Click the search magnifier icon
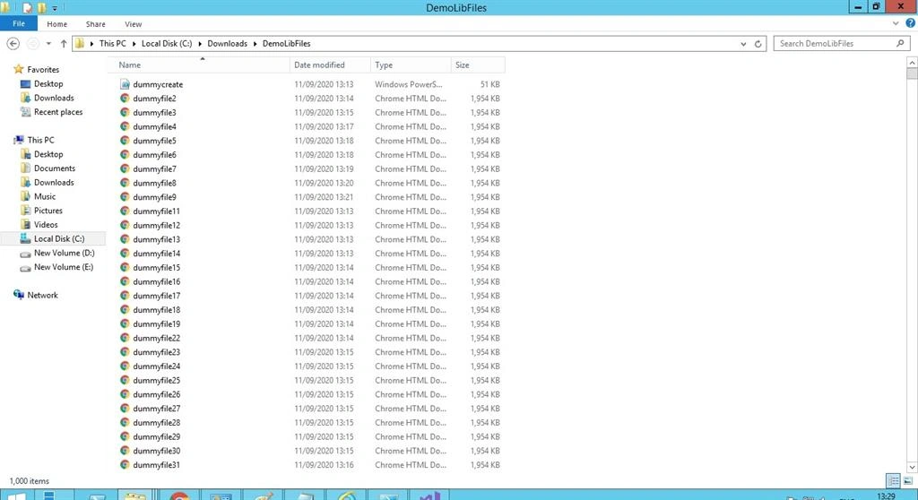The height and width of the screenshot is (500, 918). (900, 43)
